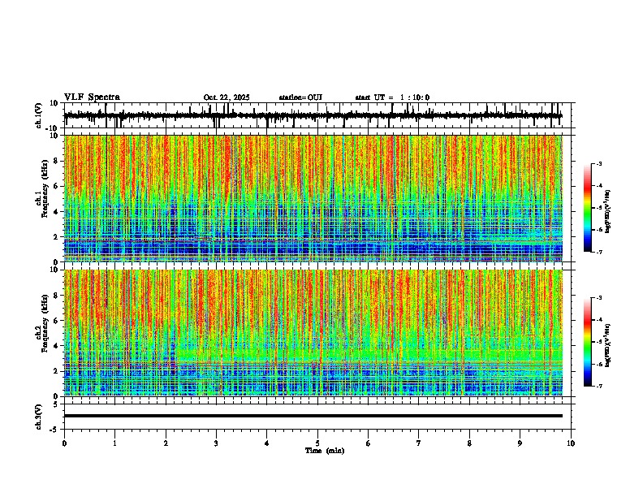Image resolution: width=643 pixels, height=497 pixels.
Task: Click time axis tick label "3"
Action: (216, 443)
